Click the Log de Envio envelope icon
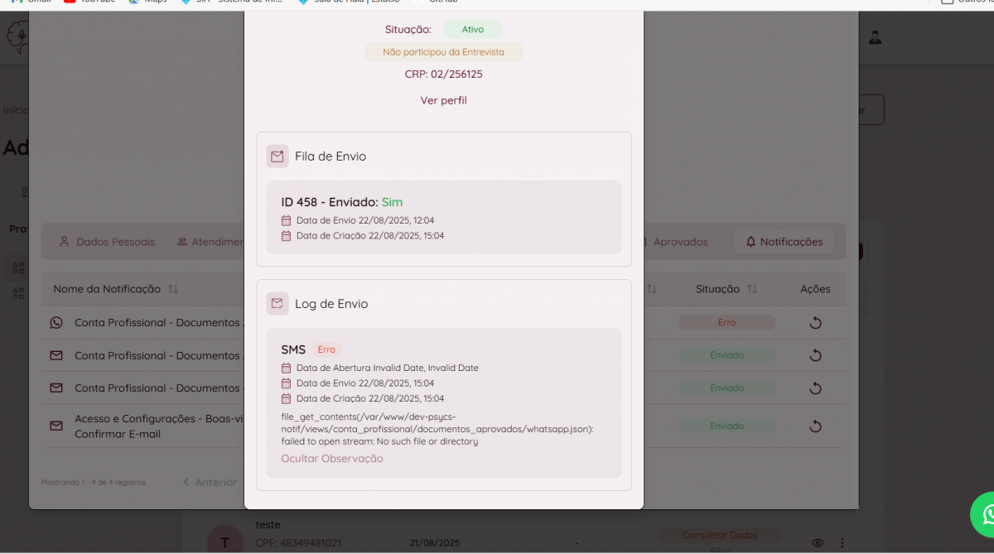This screenshot has height=554, width=994. 277,304
